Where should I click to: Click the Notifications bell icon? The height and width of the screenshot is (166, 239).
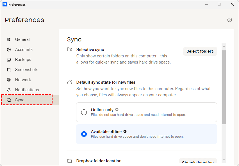click(x=9, y=90)
